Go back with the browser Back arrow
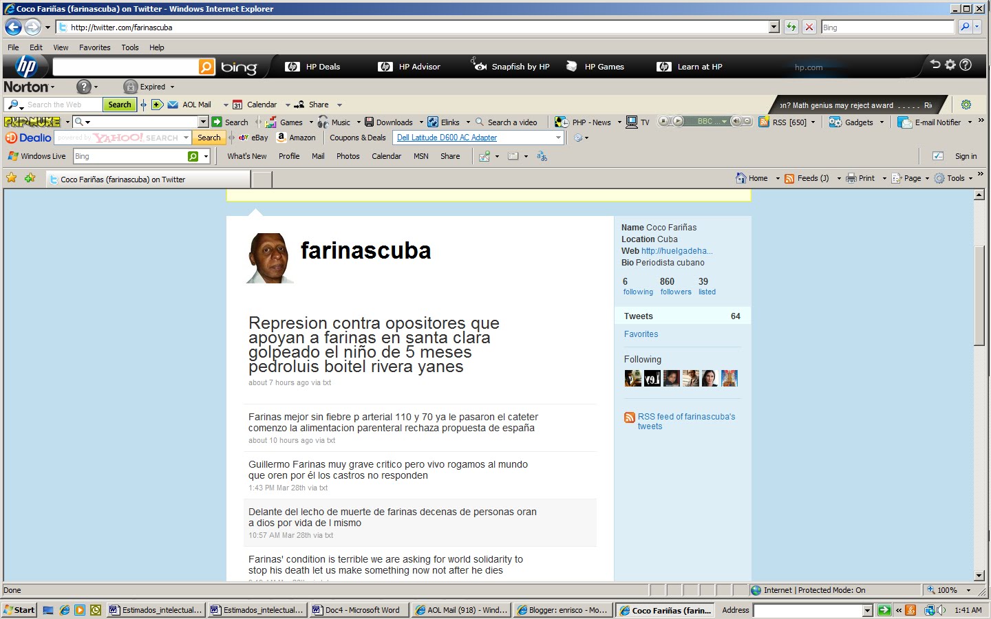The image size is (991, 619). (13, 28)
